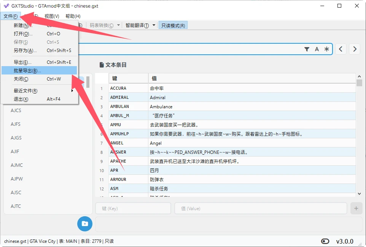Viewport: 366px width, 247px height.
Task: Select the AJSC table in list
Action: point(16,193)
